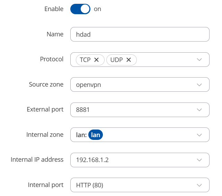The height and width of the screenshot is (196, 222).
Task: Open the Source zone dropdown showing openvpn
Action: pos(132,85)
